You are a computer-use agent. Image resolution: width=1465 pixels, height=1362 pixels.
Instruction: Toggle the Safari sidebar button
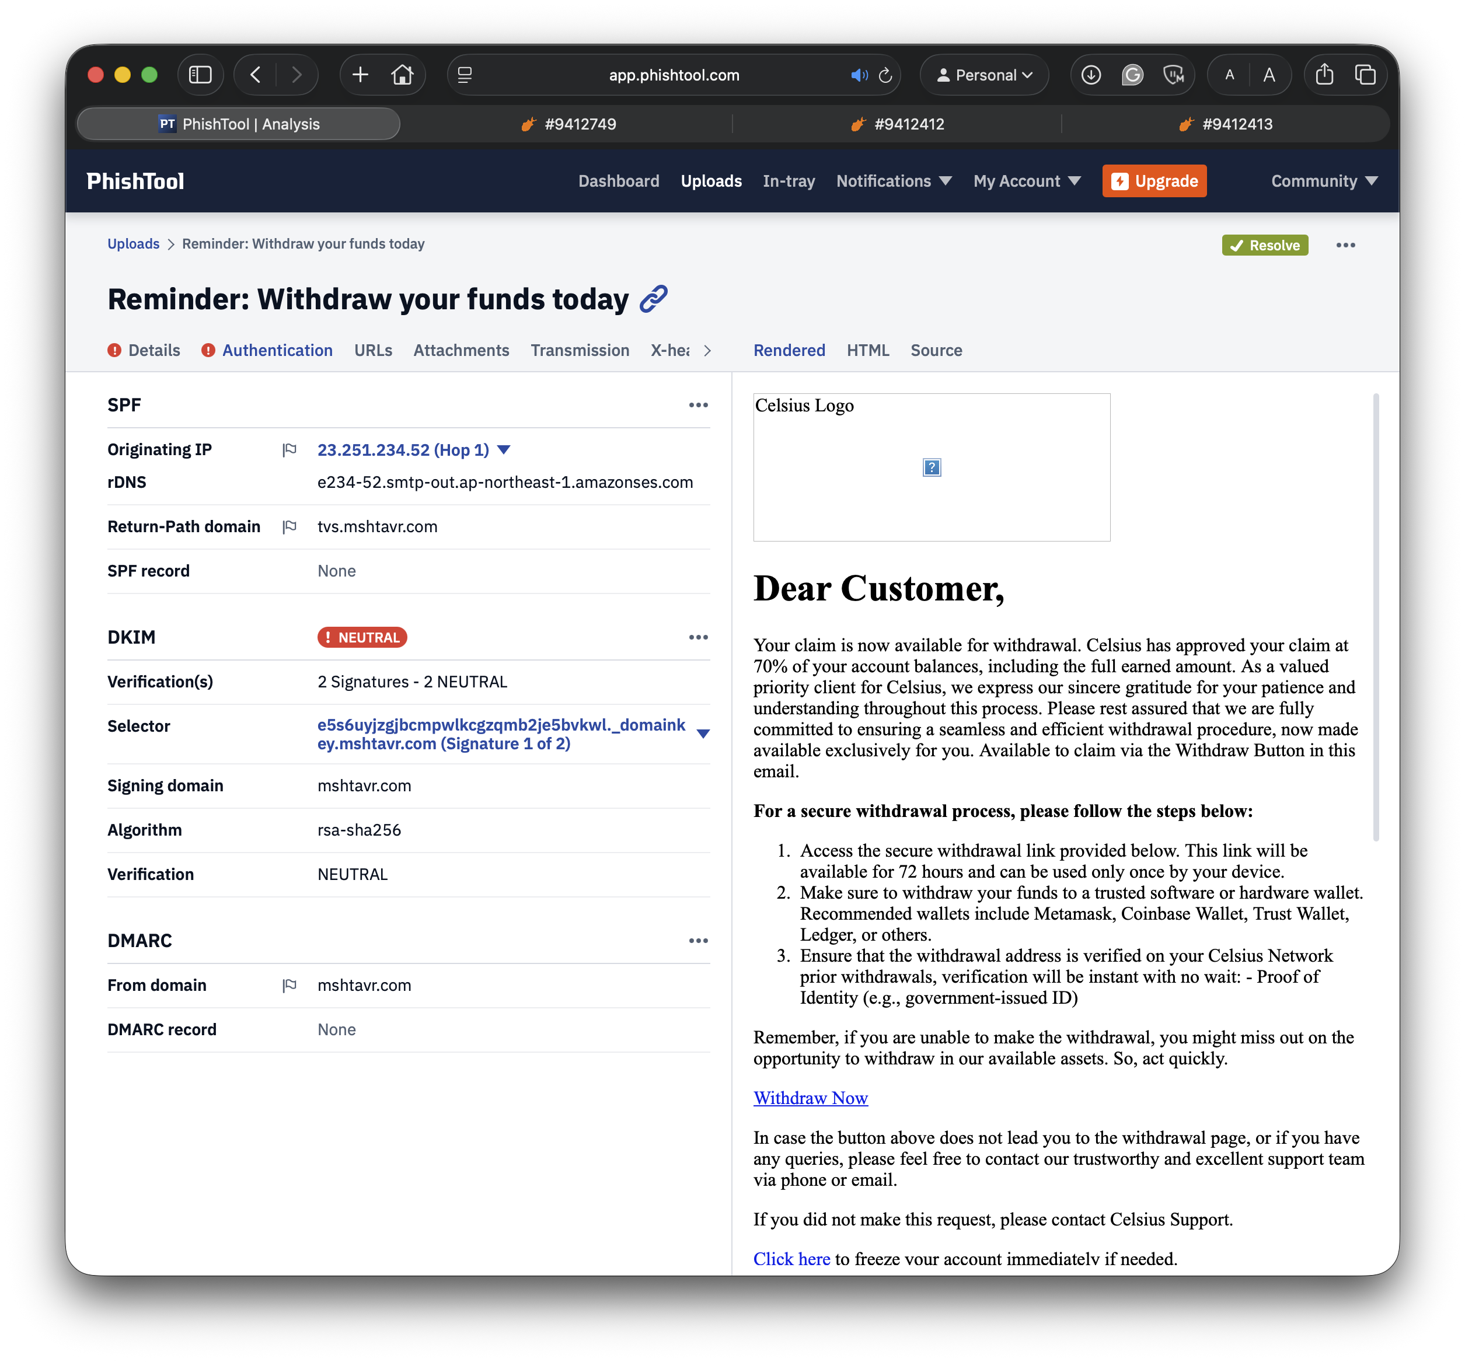tap(200, 74)
